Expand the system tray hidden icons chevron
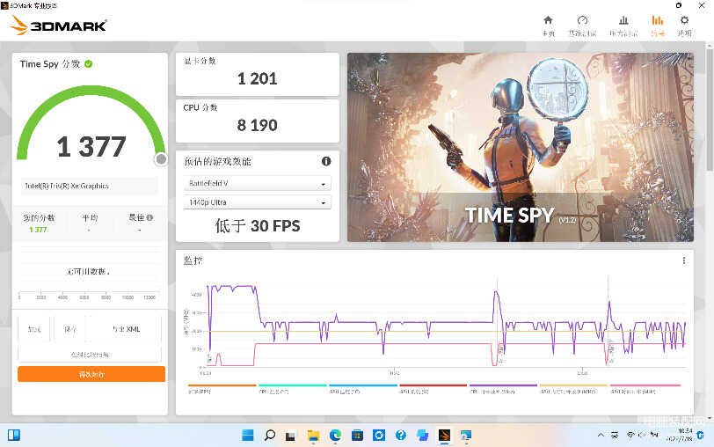 (x=601, y=436)
